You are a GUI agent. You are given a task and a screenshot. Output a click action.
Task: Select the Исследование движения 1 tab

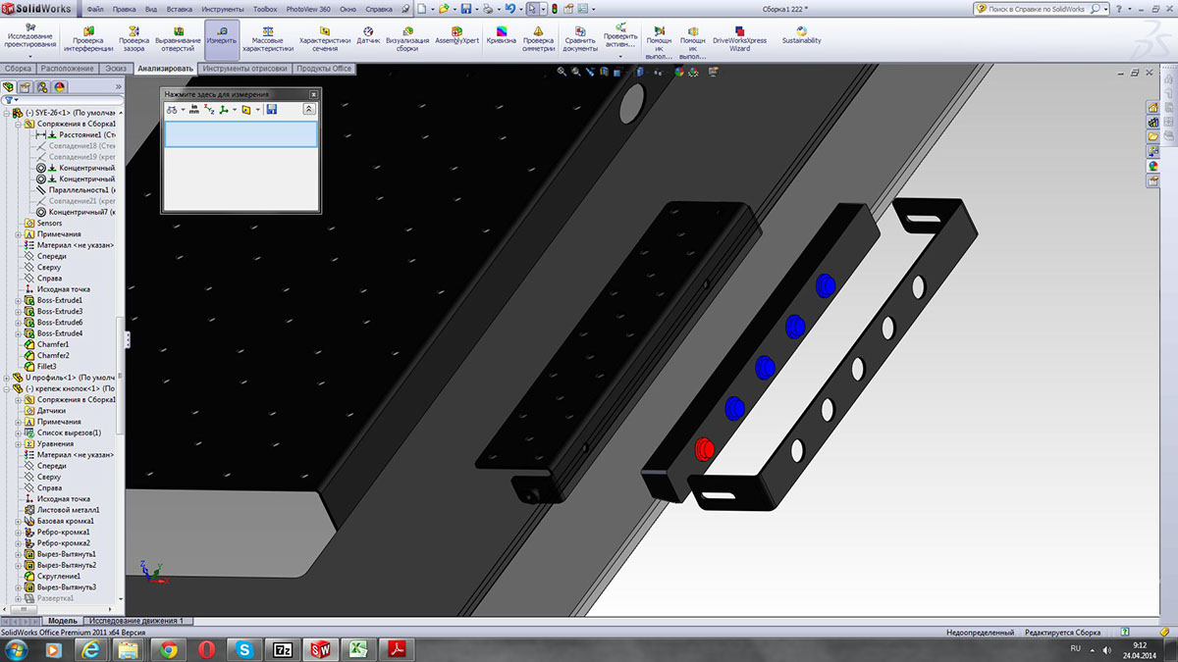[136, 621]
